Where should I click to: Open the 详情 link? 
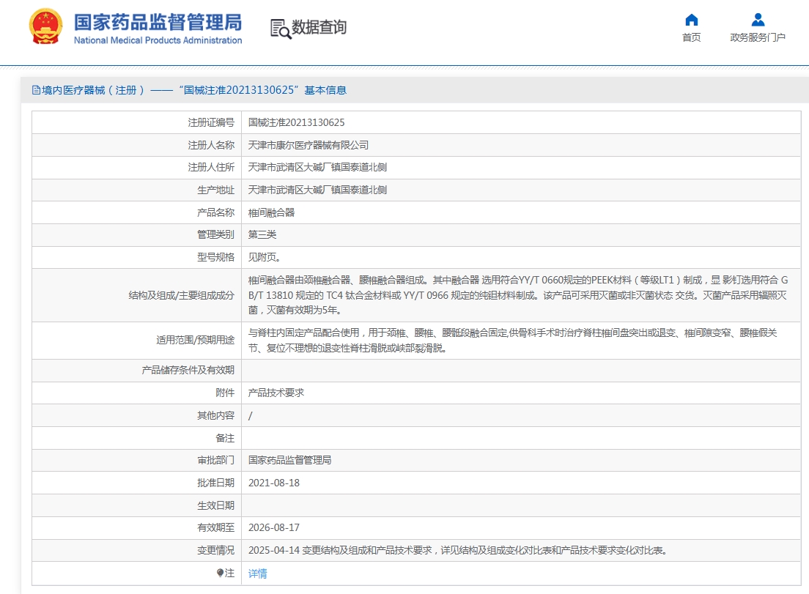tap(257, 573)
